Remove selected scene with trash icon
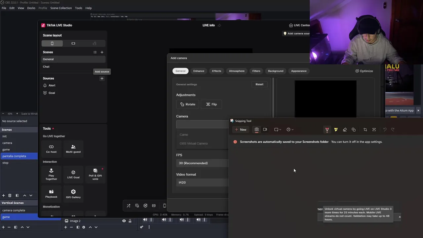This screenshot has height=238, width=423. (x=10, y=195)
